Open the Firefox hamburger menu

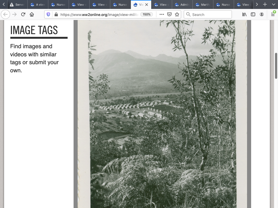[x=273, y=14]
